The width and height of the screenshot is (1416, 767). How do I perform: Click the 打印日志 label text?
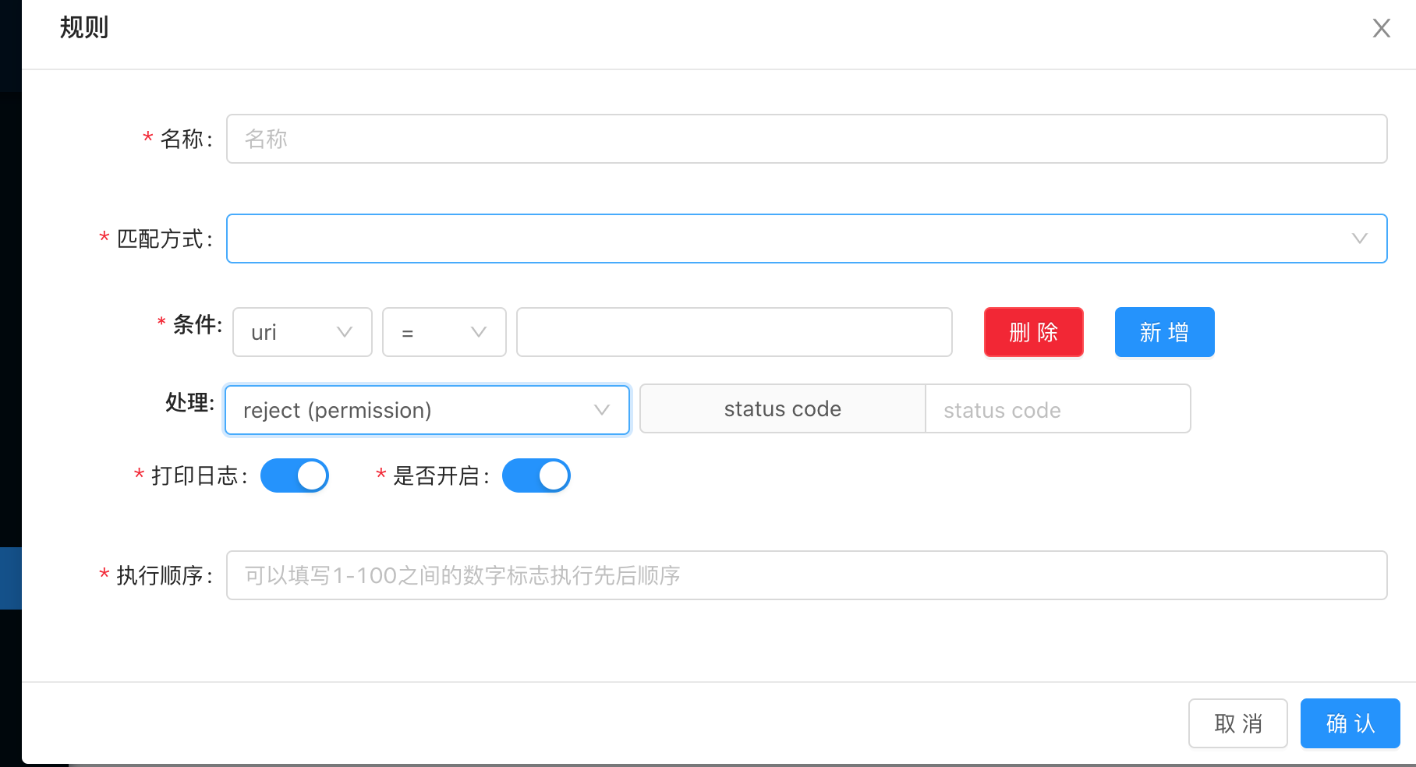coord(199,475)
